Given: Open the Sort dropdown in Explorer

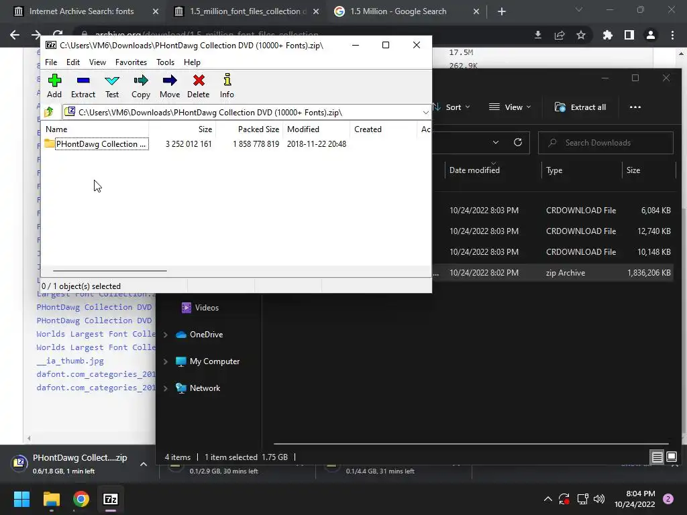Looking at the screenshot, I should tap(452, 107).
